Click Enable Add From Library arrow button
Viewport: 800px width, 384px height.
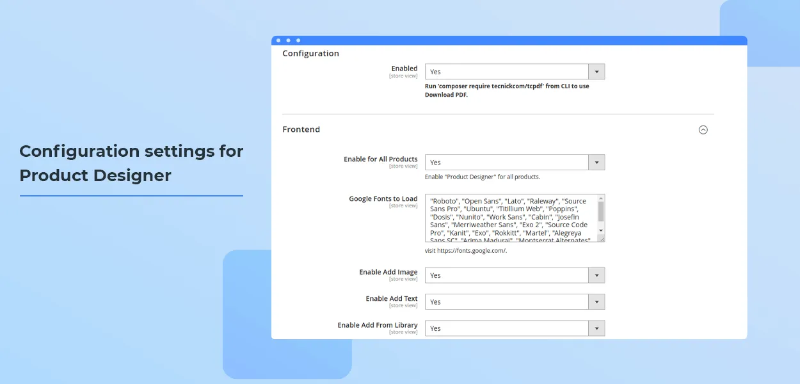pyautogui.click(x=596, y=328)
